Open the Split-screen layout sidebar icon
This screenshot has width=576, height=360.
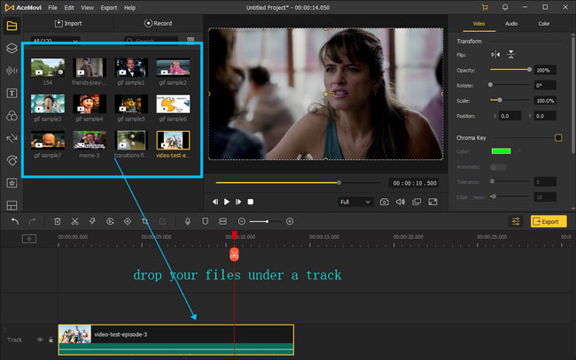click(12, 205)
